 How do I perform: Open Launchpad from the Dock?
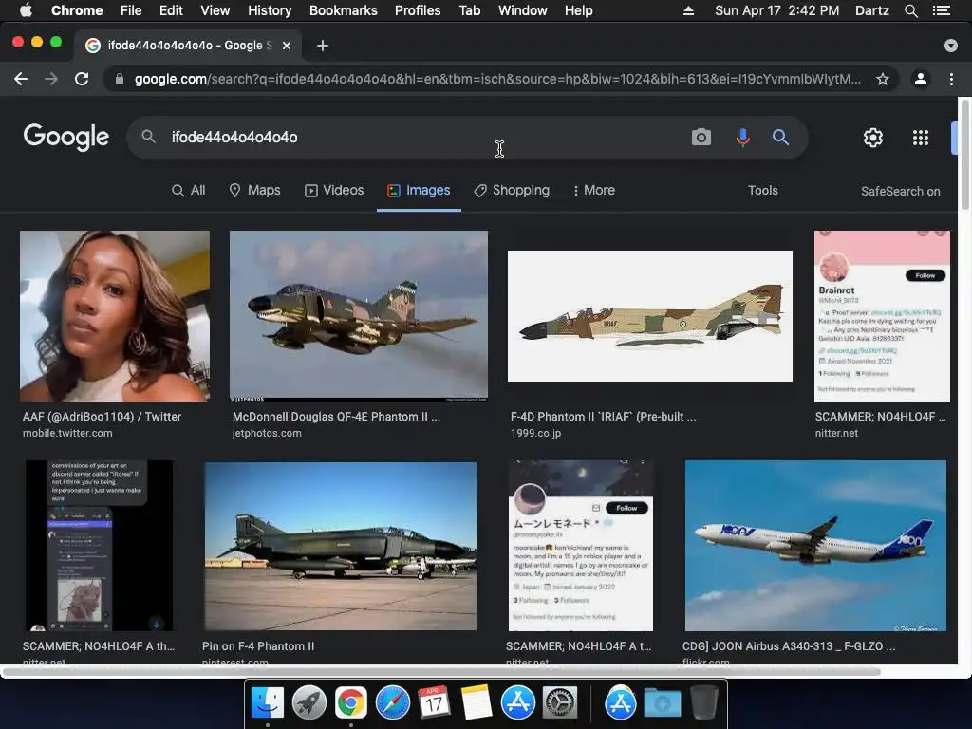point(308,702)
